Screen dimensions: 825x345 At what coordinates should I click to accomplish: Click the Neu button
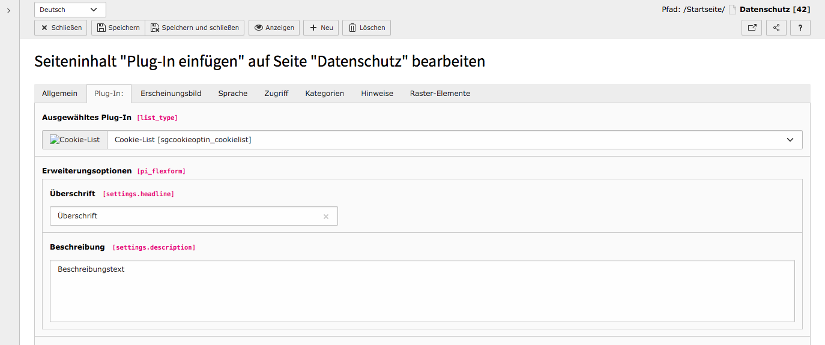click(321, 28)
